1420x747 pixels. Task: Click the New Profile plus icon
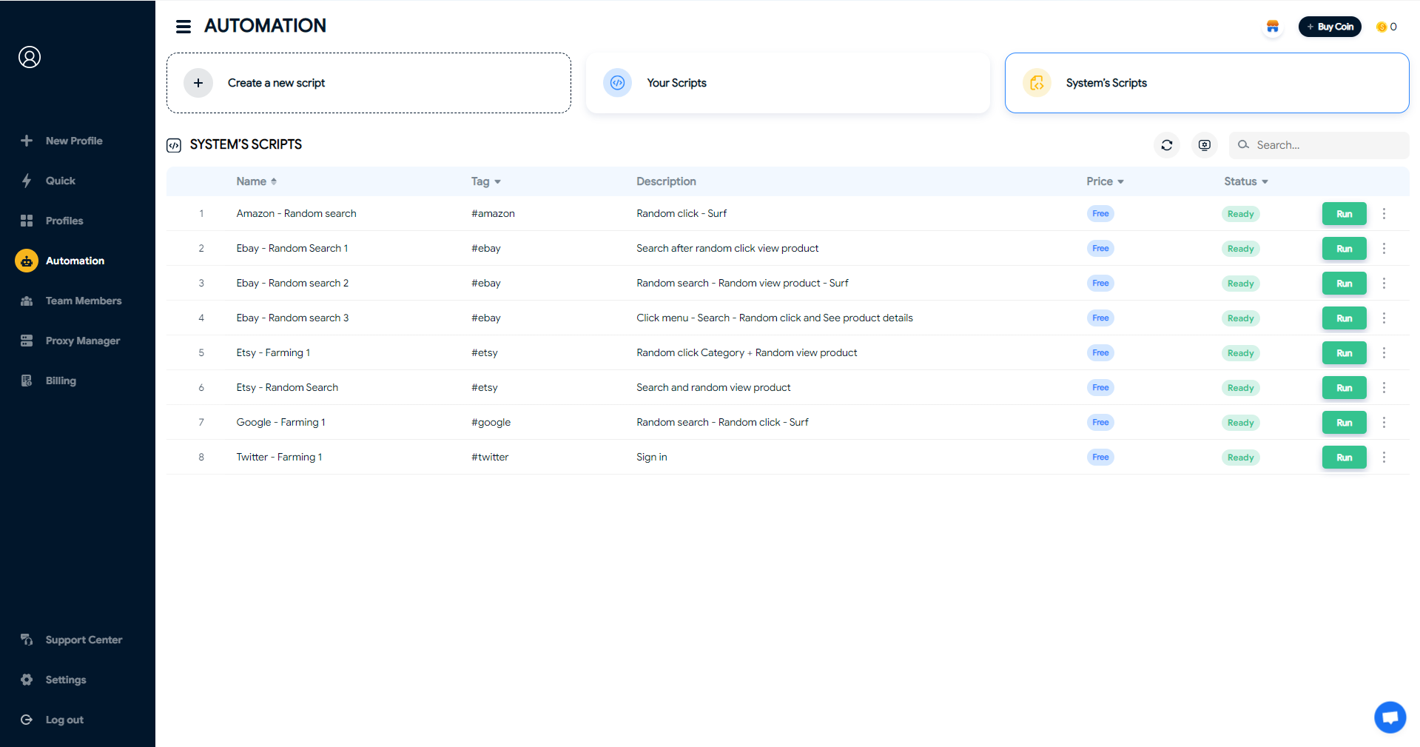pyautogui.click(x=27, y=141)
